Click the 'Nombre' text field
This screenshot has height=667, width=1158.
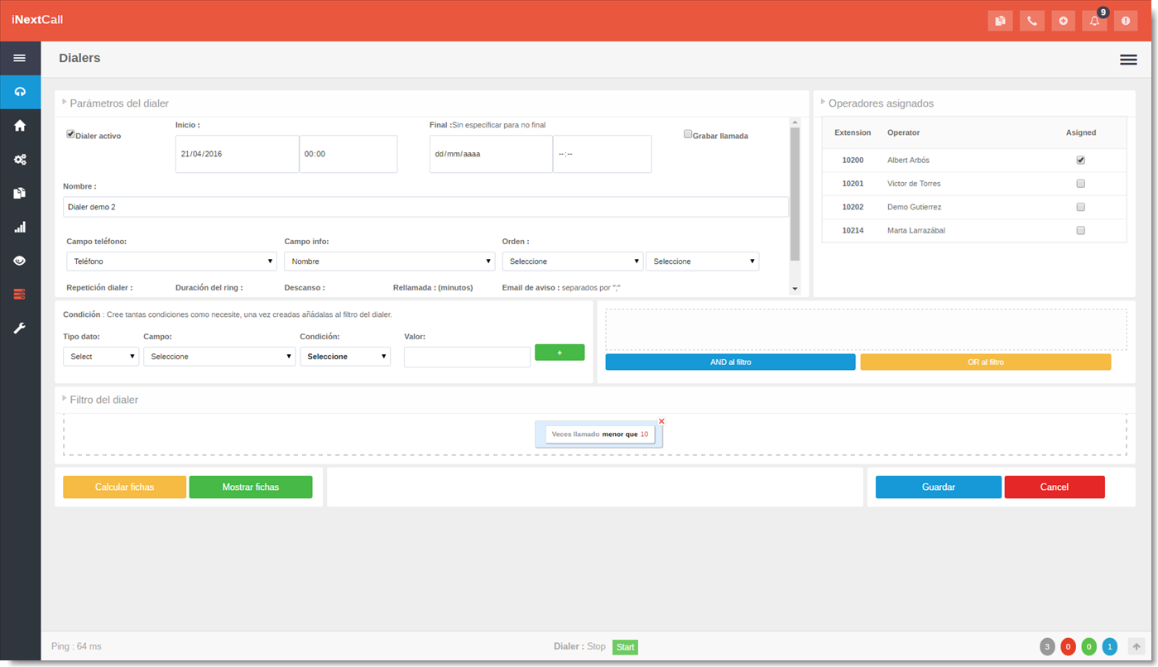pos(425,207)
